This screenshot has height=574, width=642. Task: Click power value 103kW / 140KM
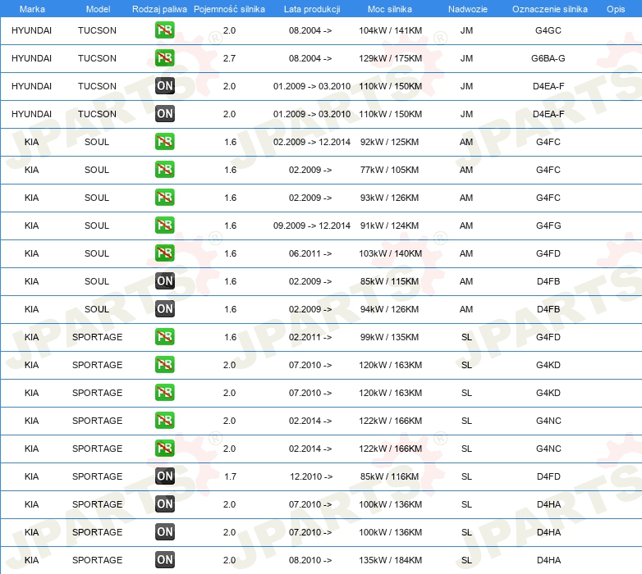390,253
